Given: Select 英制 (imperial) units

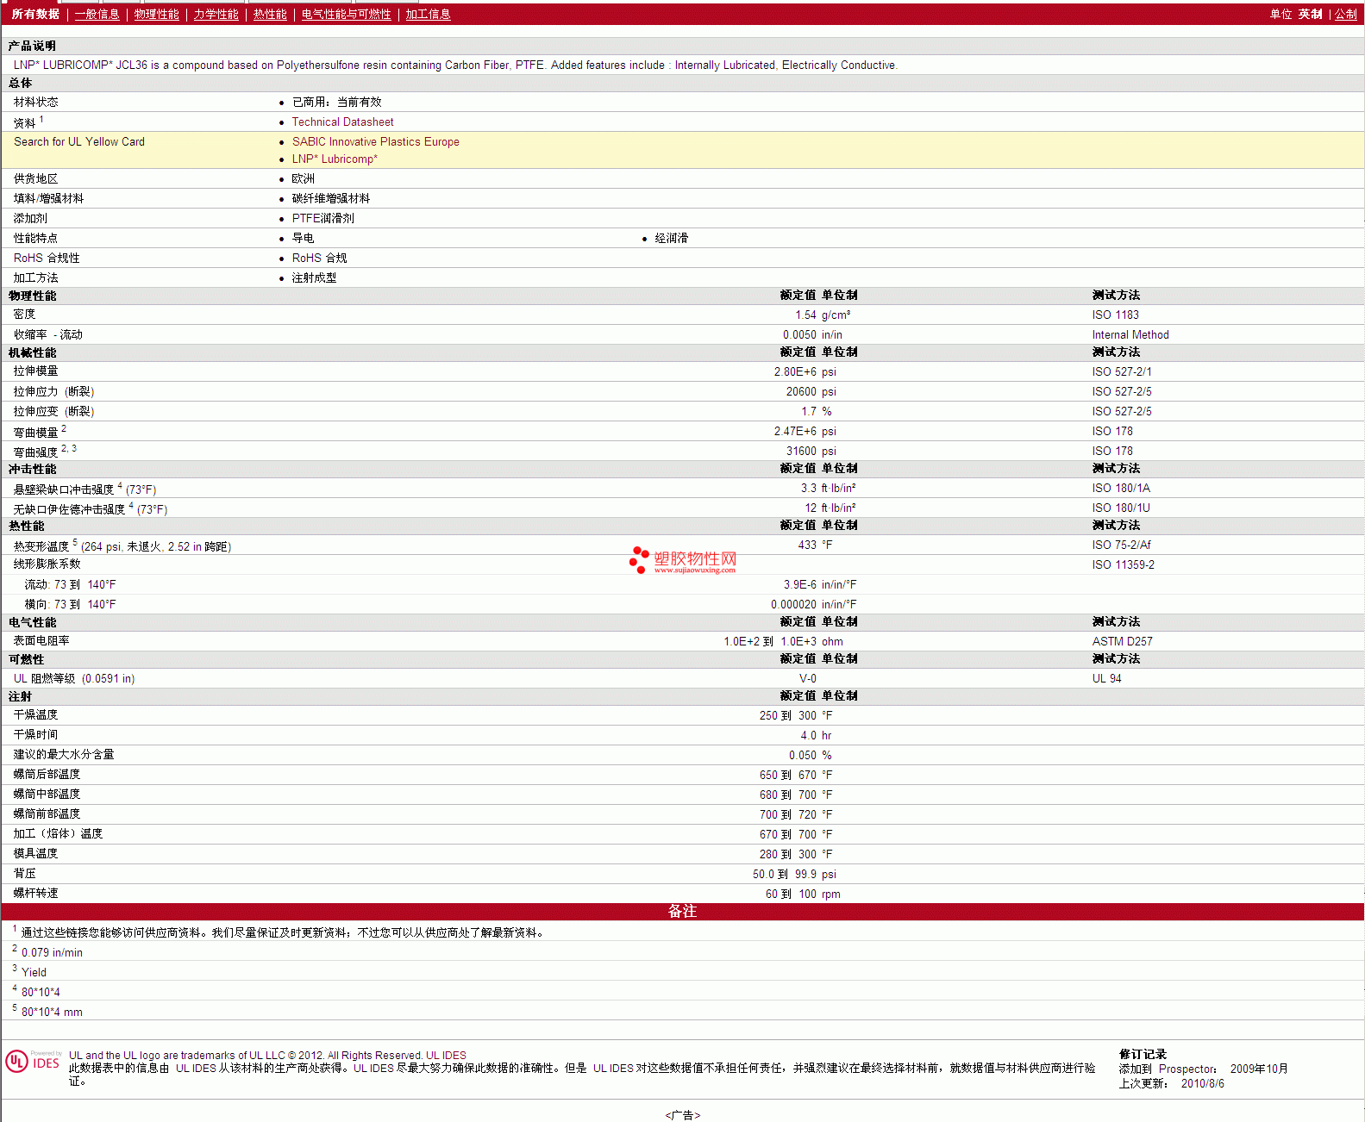Looking at the screenshot, I should pos(1310,15).
